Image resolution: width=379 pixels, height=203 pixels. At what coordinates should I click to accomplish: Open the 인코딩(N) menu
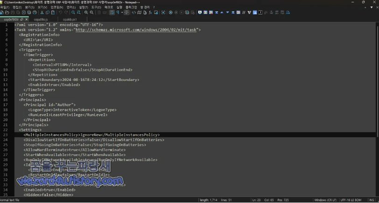56,7
